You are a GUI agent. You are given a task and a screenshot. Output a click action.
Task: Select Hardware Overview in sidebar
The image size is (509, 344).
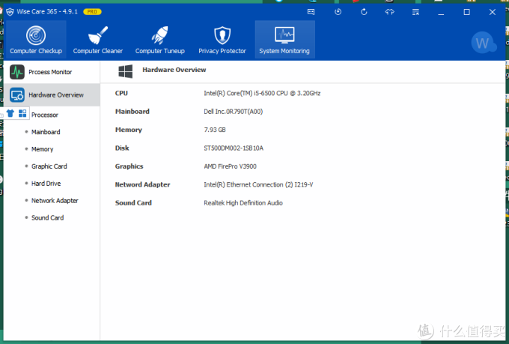pyautogui.click(x=52, y=95)
